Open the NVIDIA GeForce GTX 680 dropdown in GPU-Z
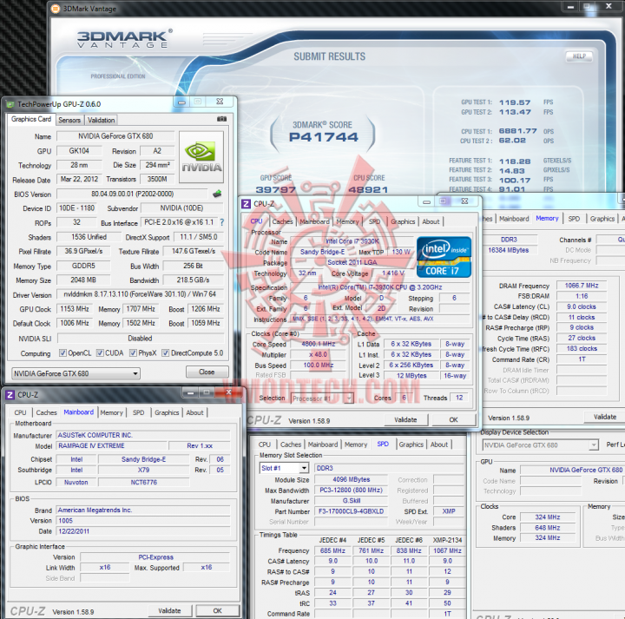This screenshot has width=625, height=619. click(76, 373)
